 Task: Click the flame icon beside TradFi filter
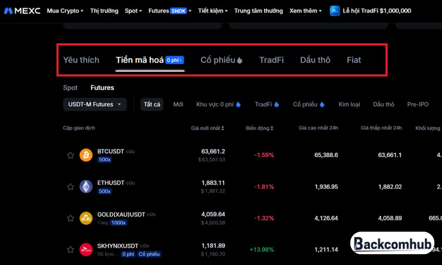[x=276, y=104]
